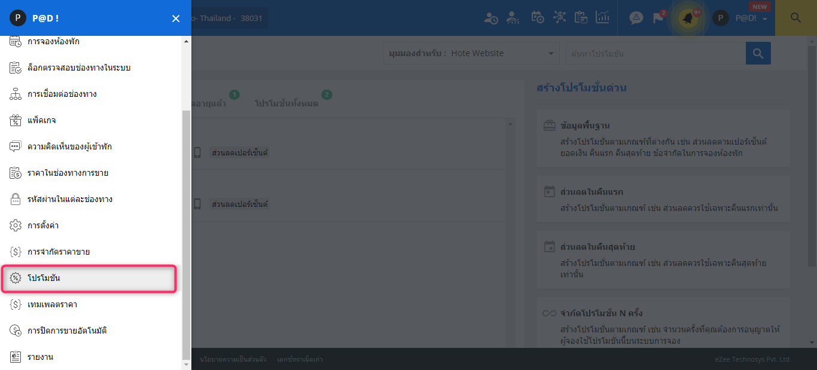The height and width of the screenshot is (370, 817).
Task: Open the เอกซ์ทราเน็ตเก่า footer link
Action: [x=300, y=359]
